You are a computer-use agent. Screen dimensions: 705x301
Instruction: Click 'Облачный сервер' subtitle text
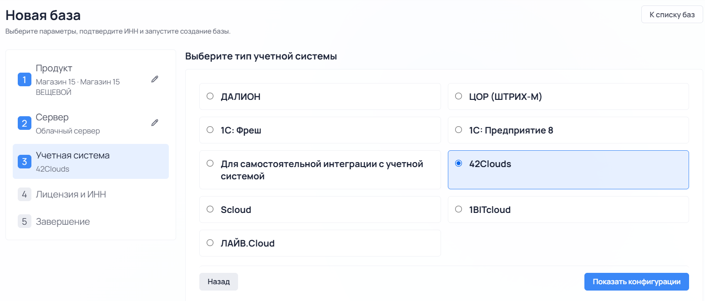point(68,131)
